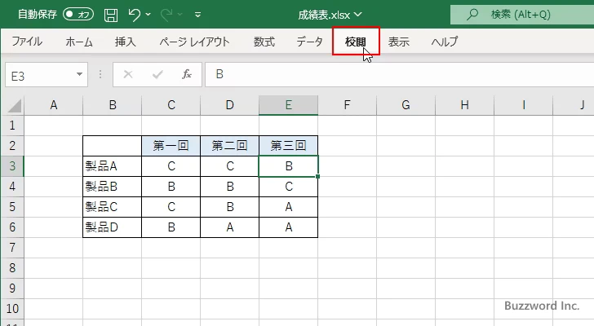594x326 pixels.
Task: Select row 10 header
Action: click(x=12, y=309)
